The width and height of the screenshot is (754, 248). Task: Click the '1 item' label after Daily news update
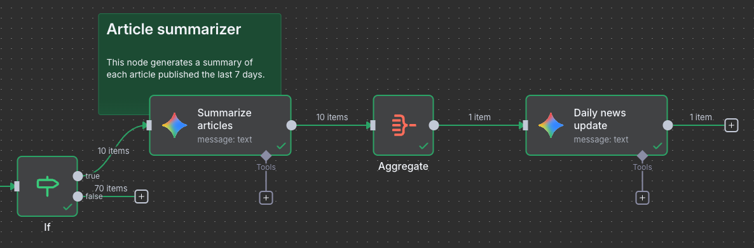[701, 117]
